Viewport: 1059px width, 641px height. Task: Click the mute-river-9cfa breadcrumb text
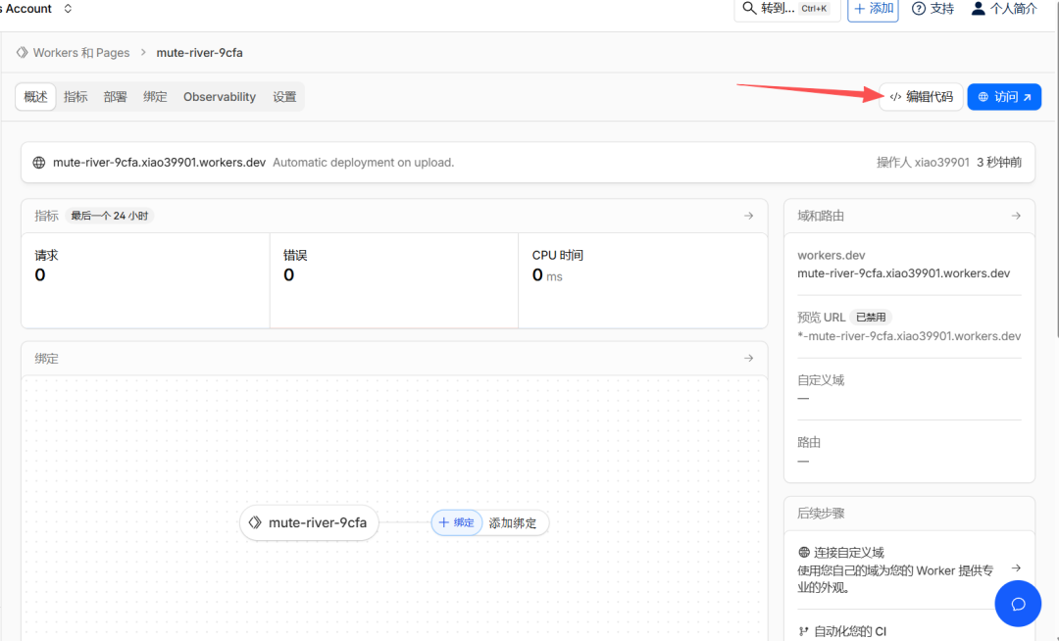[x=199, y=53]
